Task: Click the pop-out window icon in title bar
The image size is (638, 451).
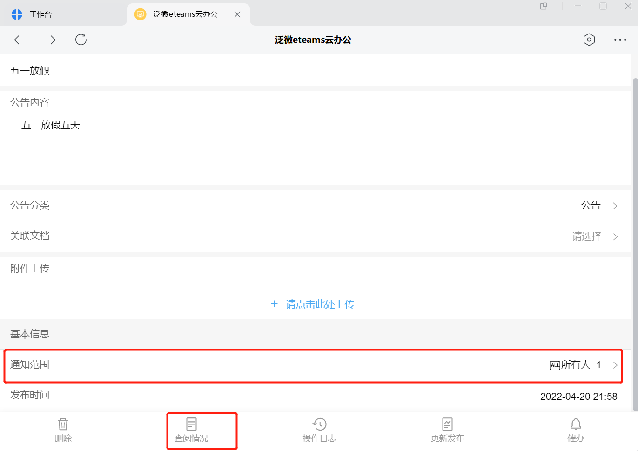Action: (x=544, y=6)
